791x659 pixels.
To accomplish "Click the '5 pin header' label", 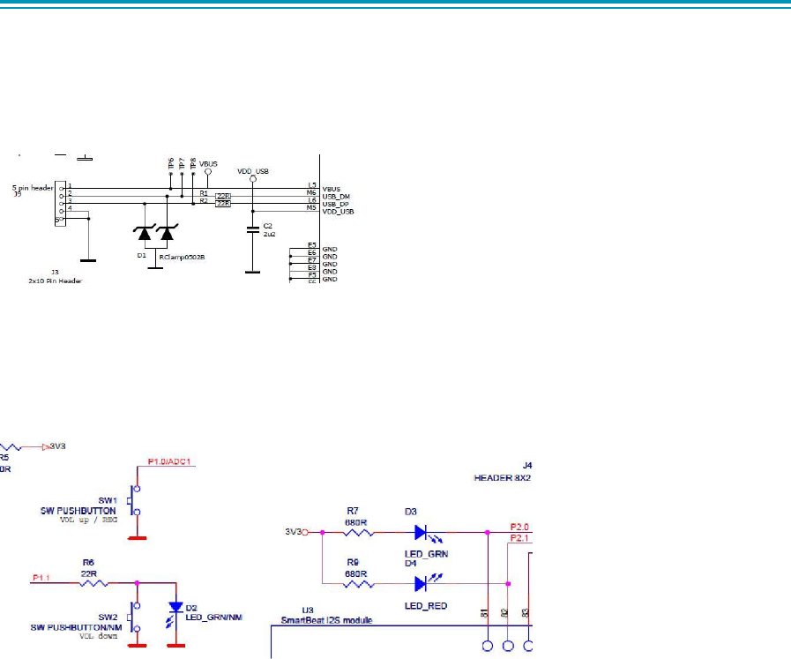I will coord(33,188).
